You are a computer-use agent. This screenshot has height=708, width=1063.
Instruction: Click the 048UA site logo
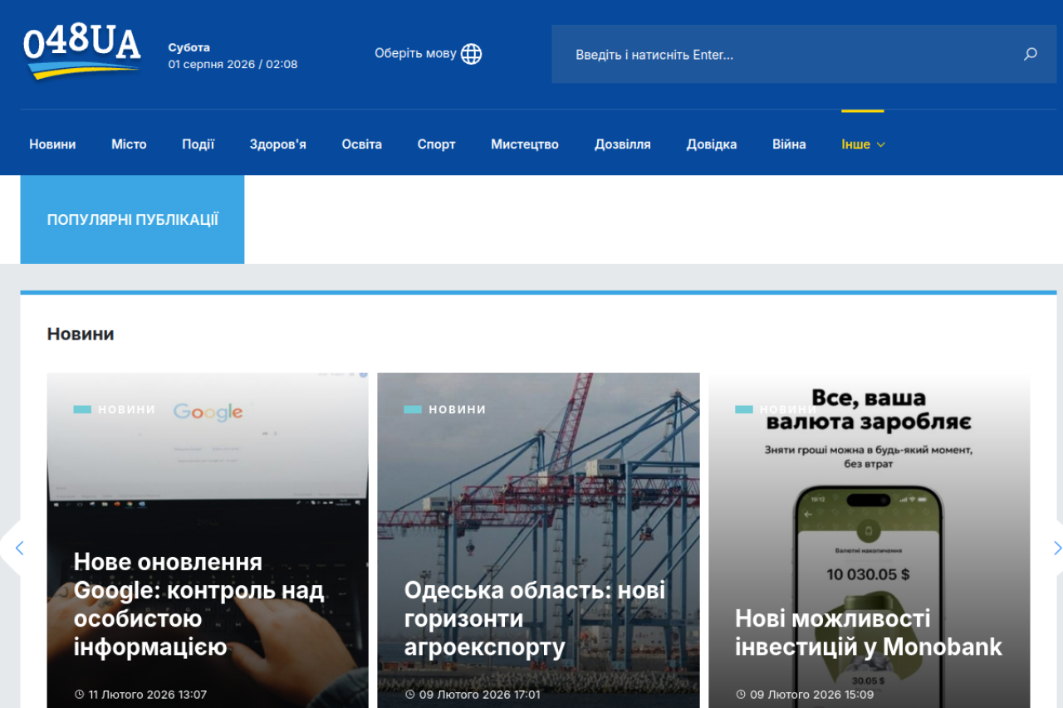pyautogui.click(x=82, y=51)
